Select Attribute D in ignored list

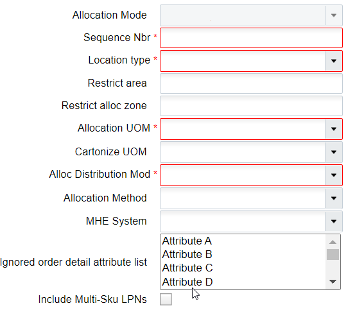click(x=243, y=282)
